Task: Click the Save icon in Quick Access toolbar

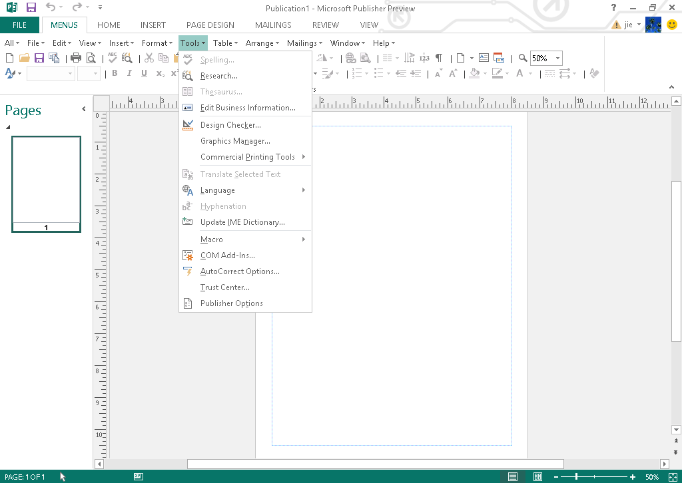Action: pos(31,7)
